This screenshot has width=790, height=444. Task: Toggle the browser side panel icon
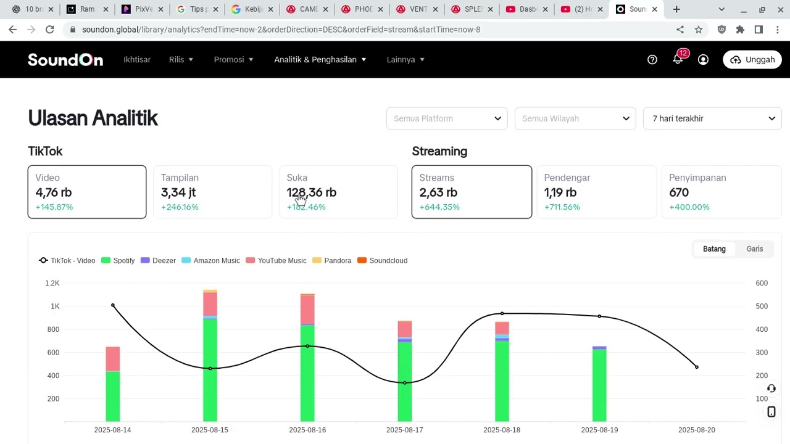click(x=759, y=30)
